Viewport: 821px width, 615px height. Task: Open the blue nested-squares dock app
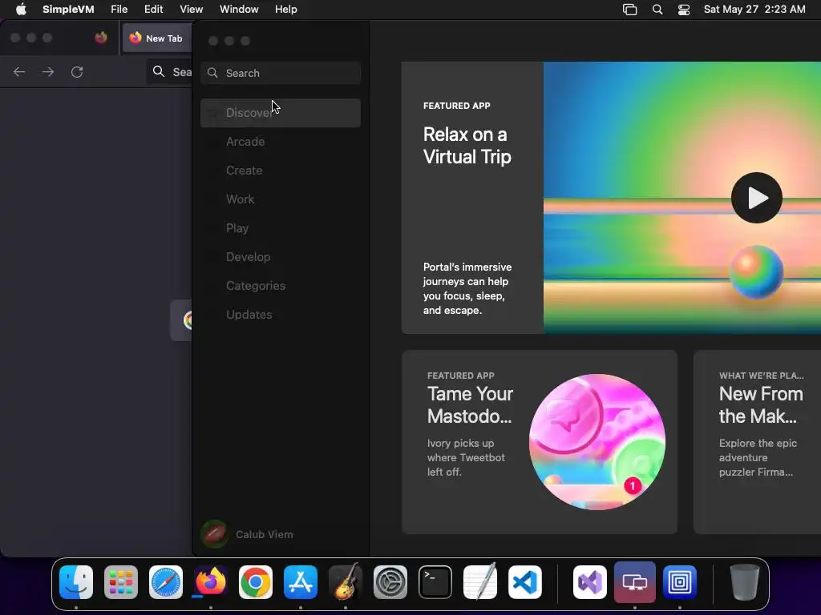(x=680, y=582)
